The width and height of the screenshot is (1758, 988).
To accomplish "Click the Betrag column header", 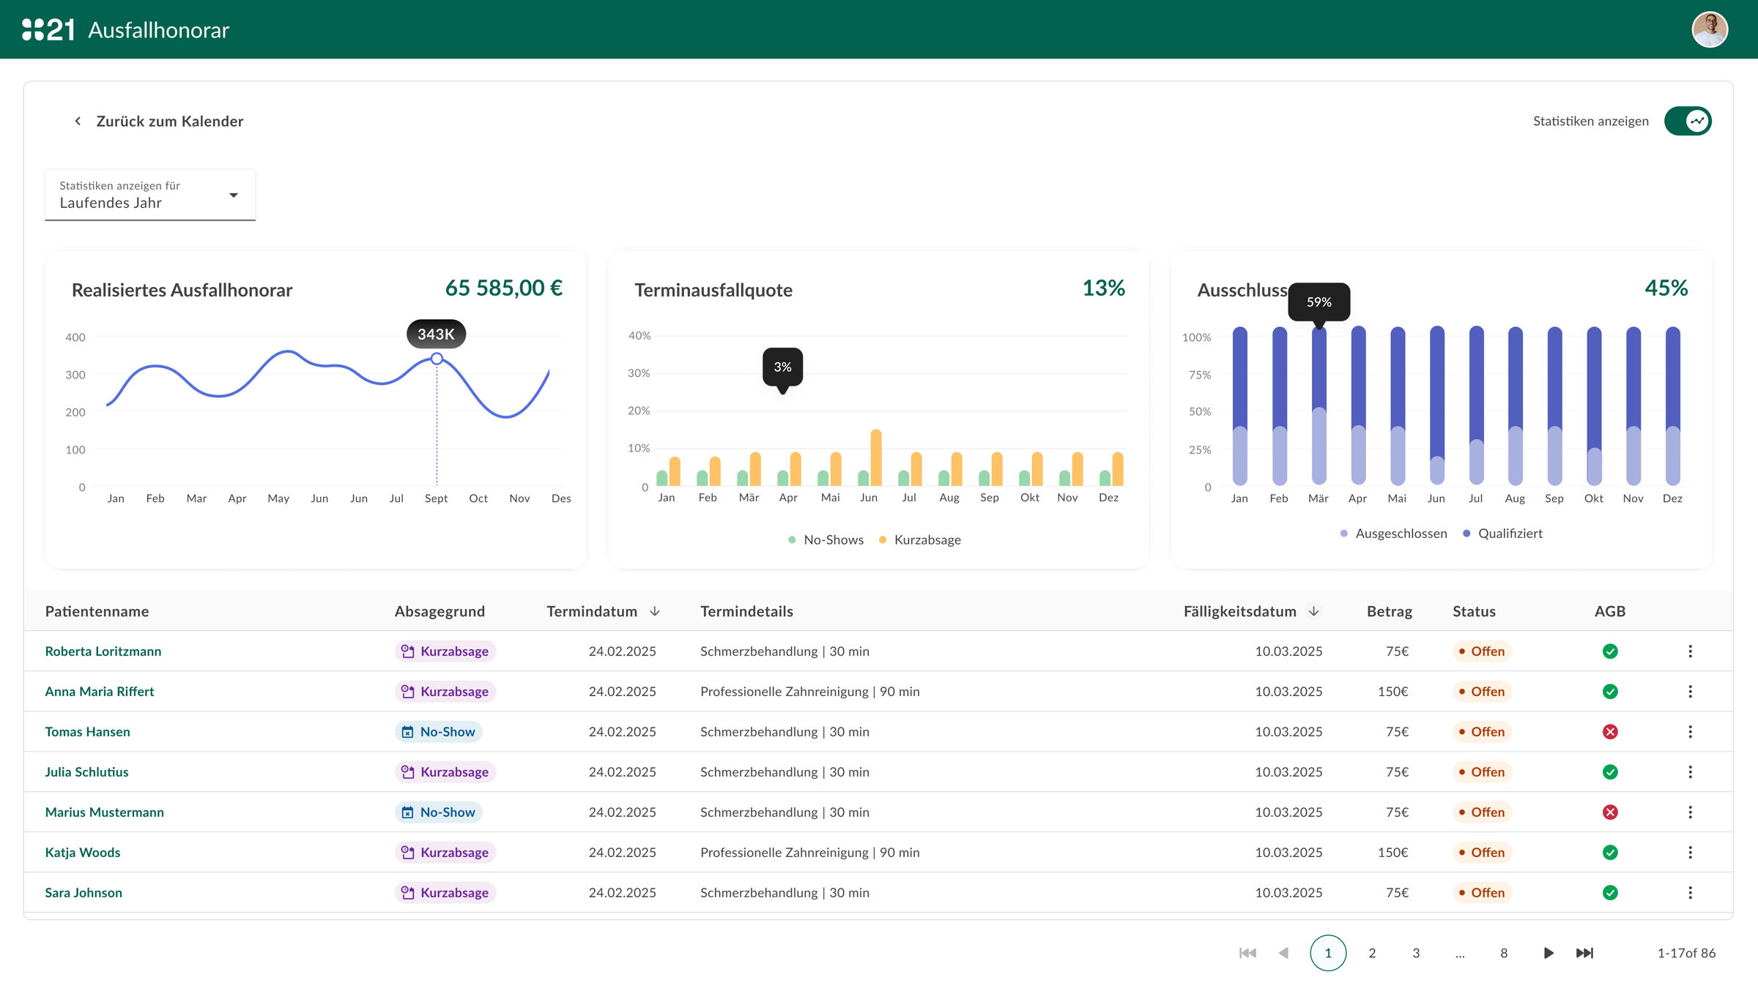I will coord(1390,611).
